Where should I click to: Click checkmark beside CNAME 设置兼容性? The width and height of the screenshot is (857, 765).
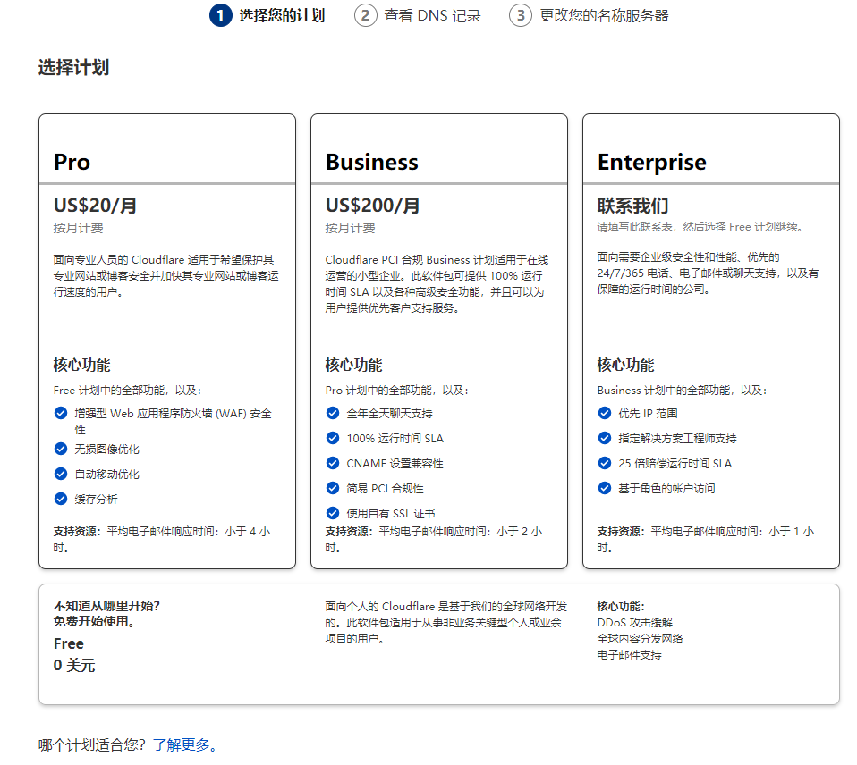[332, 463]
